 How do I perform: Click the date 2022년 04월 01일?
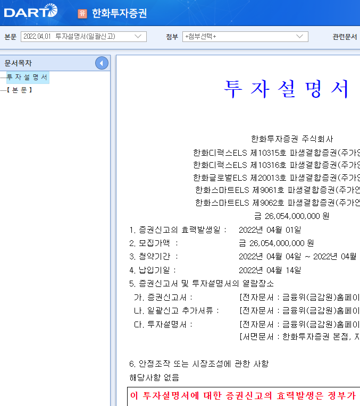270,230
